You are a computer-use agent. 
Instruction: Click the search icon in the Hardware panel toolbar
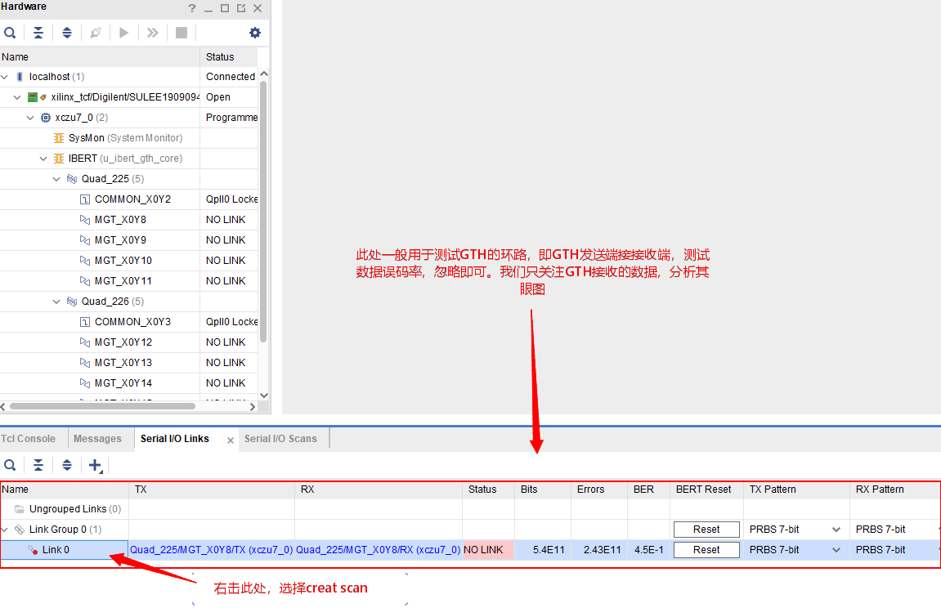(x=10, y=33)
